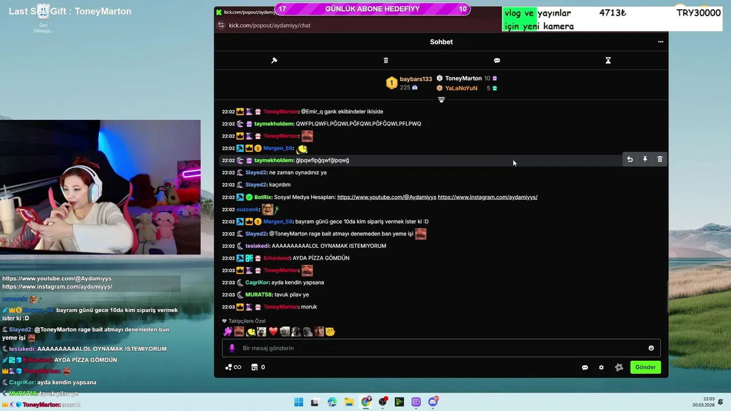Click Mergen_58 on the 'bayram günü' message
731x411 pixels.
click(278, 221)
